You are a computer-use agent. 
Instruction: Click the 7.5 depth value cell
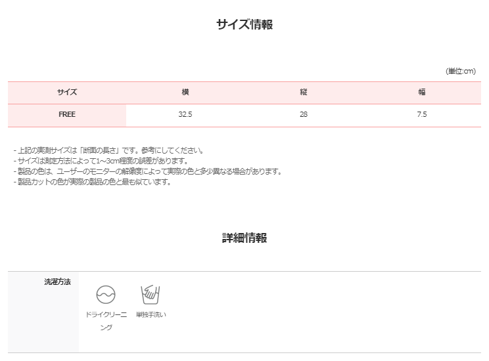pos(422,115)
